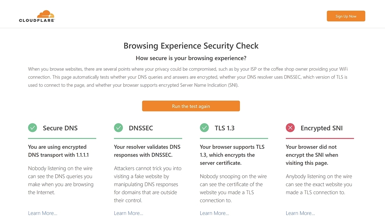Click the Cloudflare logo

point(37,16)
